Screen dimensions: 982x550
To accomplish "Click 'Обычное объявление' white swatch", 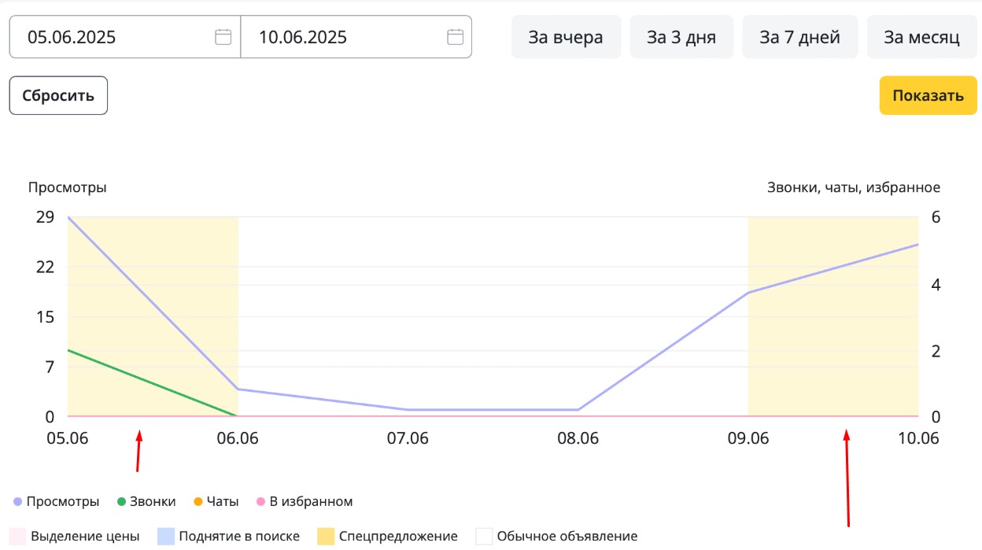I will (x=484, y=537).
